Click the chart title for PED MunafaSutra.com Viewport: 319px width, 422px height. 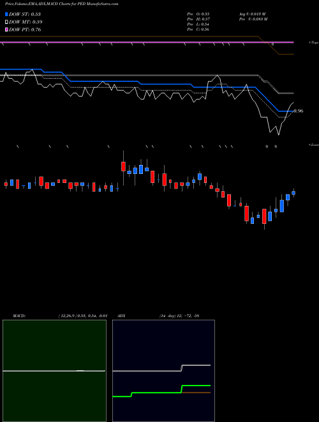62,4
